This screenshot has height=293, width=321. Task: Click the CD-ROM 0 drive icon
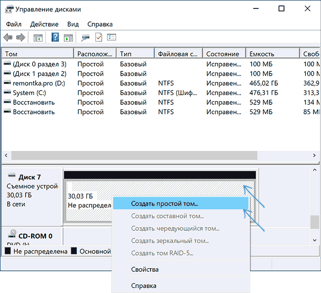coord(12,234)
